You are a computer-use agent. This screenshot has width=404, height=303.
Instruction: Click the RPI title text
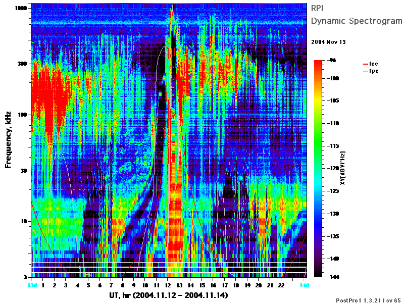click(317, 8)
